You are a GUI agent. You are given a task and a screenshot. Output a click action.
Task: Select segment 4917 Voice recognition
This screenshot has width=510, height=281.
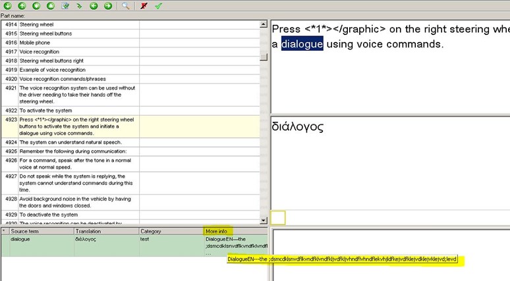[x=130, y=51]
